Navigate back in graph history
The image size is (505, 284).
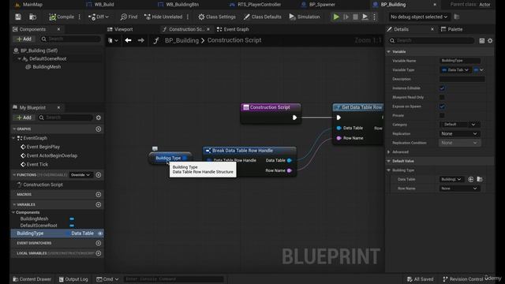tap(128, 40)
